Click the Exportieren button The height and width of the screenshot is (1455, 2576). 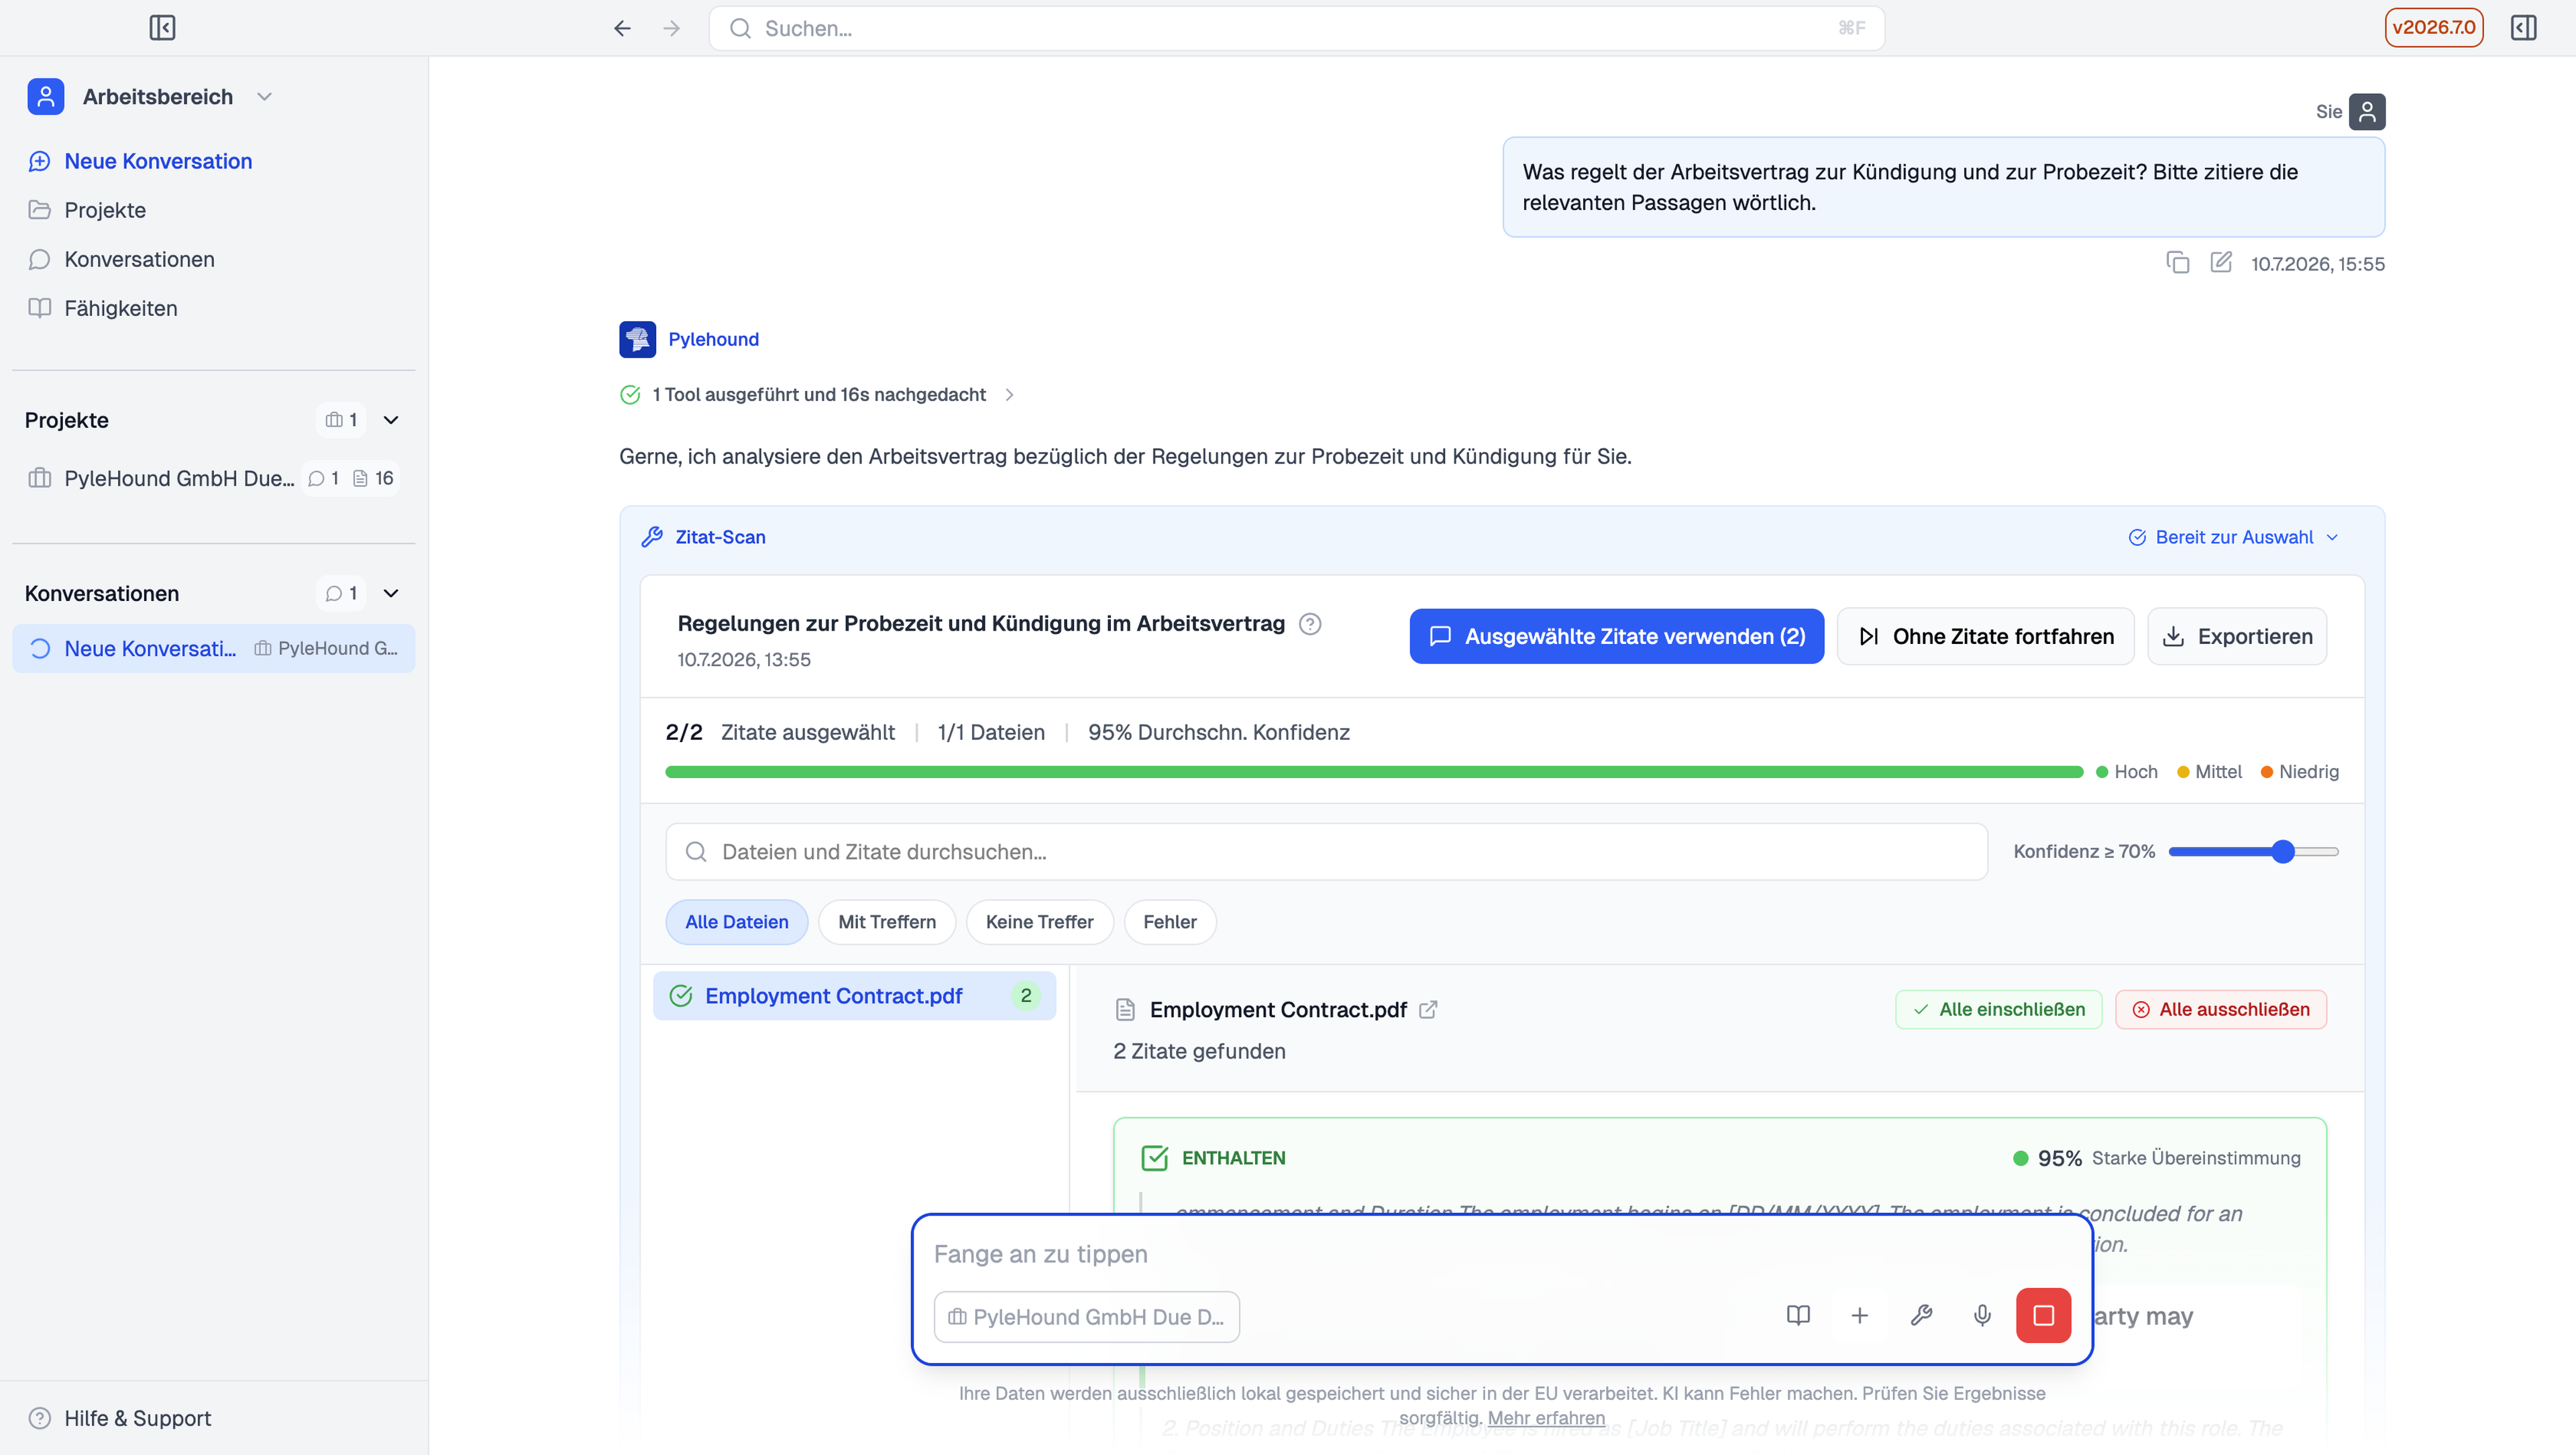[2237, 636]
